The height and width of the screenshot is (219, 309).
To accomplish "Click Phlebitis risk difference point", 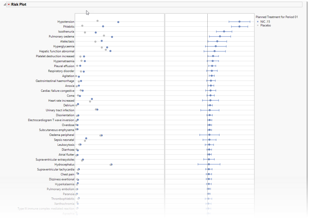I will (x=239, y=26).
